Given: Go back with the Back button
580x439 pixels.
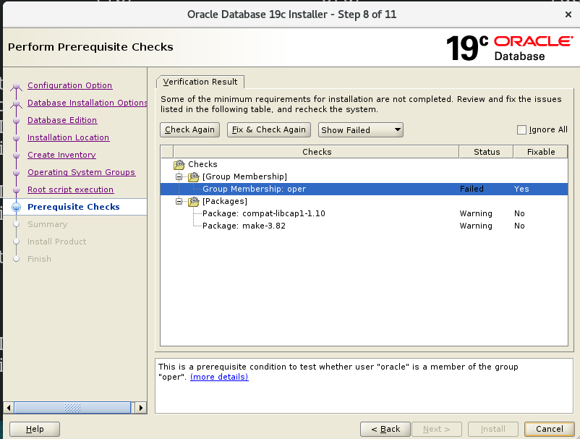Looking at the screenshot, I should click(x=385, y=429).
